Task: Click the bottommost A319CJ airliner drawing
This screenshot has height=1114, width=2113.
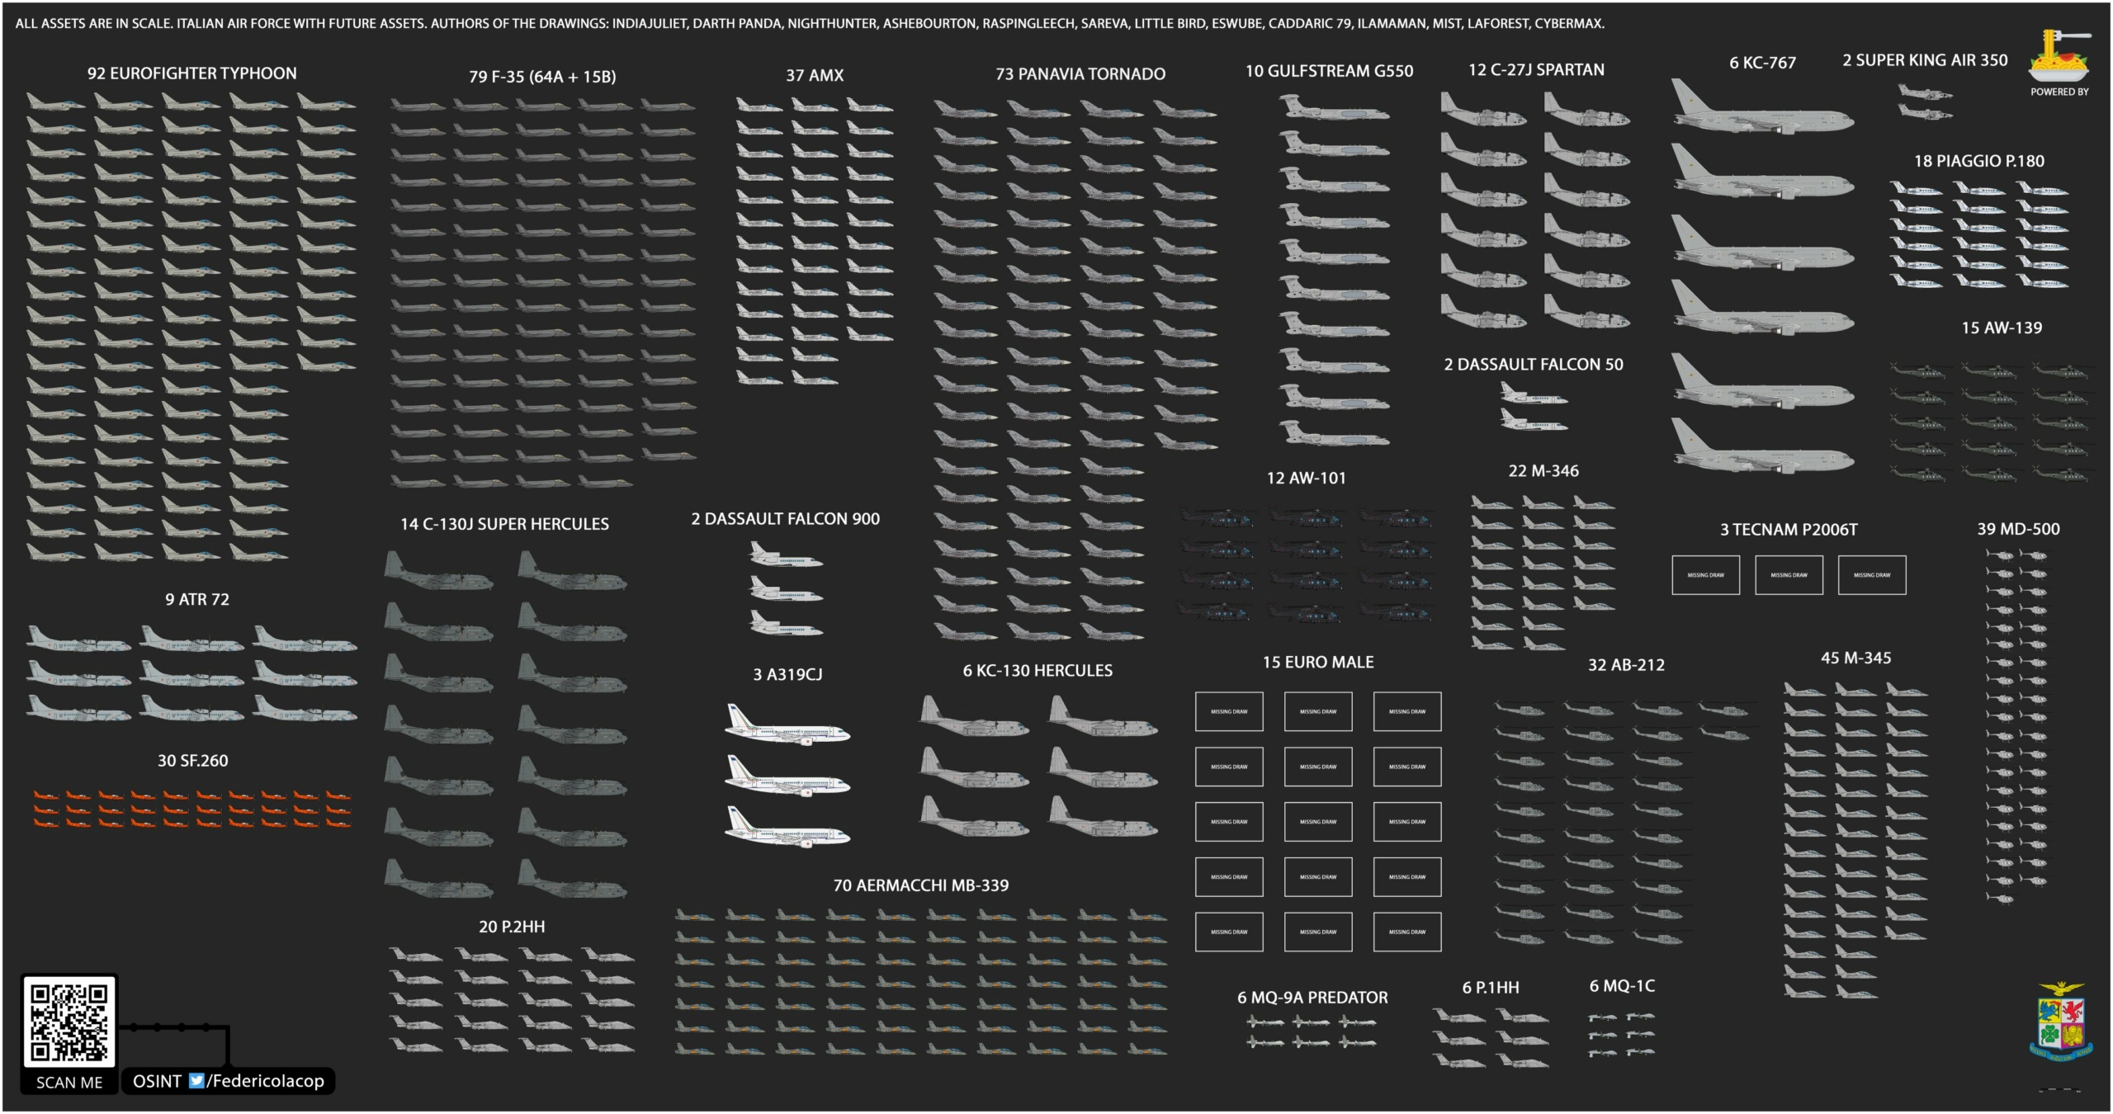Action: [x=787, y=827]
